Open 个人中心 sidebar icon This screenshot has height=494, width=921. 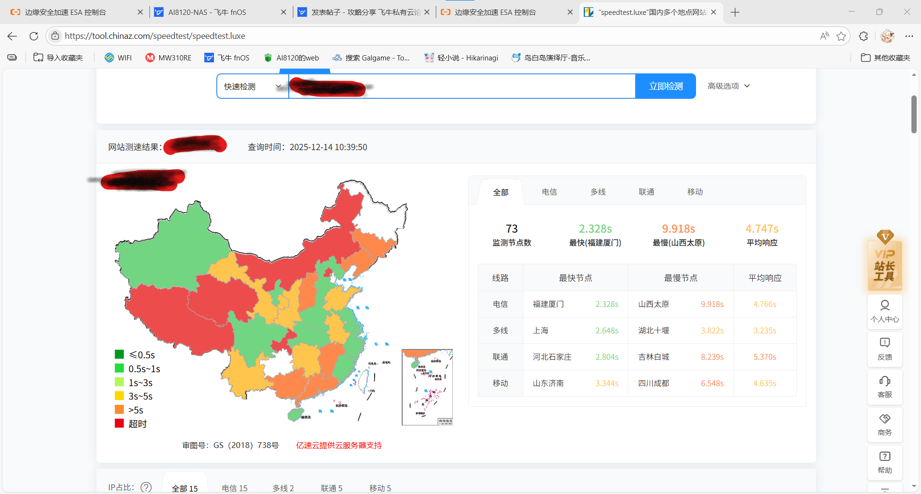[885, 311]
